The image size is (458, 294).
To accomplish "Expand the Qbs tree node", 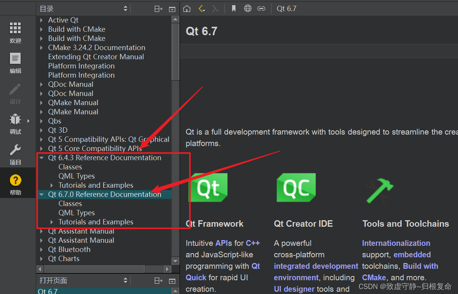I will pyautogui.click(x=42, y=121).
